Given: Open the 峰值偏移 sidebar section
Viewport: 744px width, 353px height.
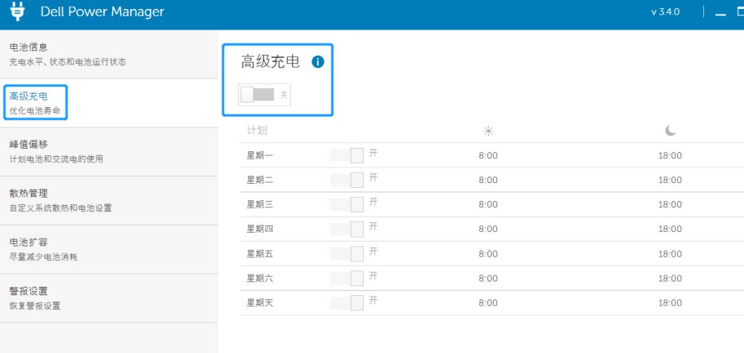Looking at the screenshot, I should pyautogui.click(x=109, y=151).
